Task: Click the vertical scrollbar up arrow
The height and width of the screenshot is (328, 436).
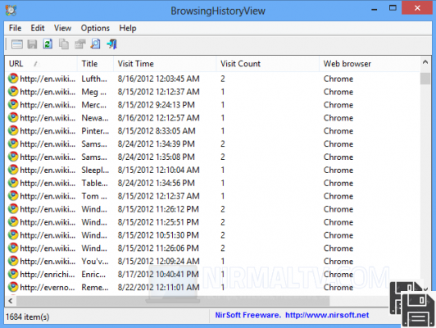Action: pyautogui.click(x=425, y=62)
